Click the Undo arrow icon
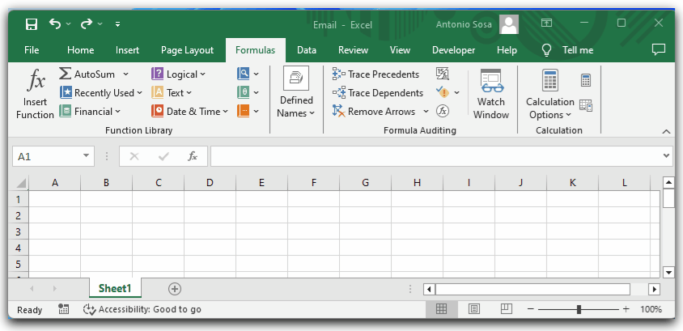Viewport: 683px width, 331px height. coord(55,23)
